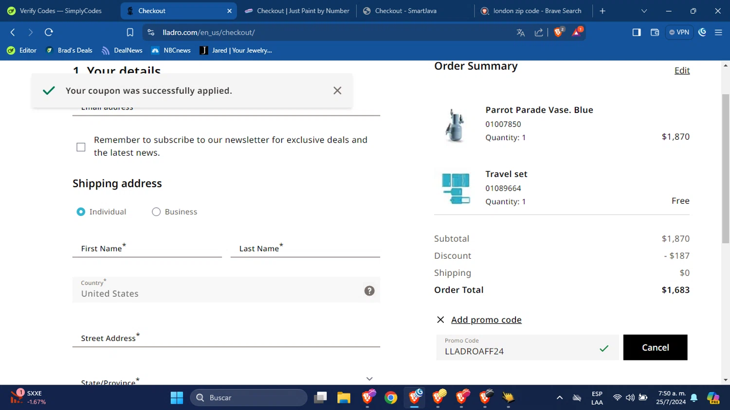Click the translate page icon
Image resolution: width=730 pixels, height=410 pixels.
coord(521,33)
